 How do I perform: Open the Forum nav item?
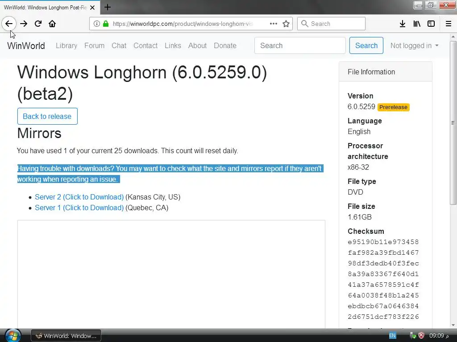pyautogui.click(x=94, y=46)
